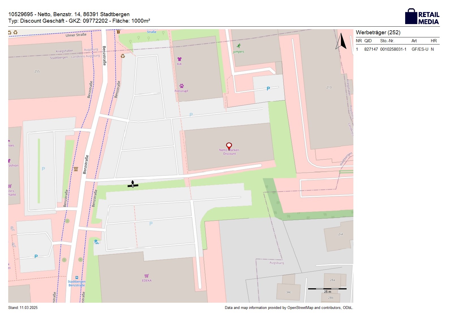Click the building number 255 label
Viewport: 449px width, 318px height.
(x=37, y=71)
